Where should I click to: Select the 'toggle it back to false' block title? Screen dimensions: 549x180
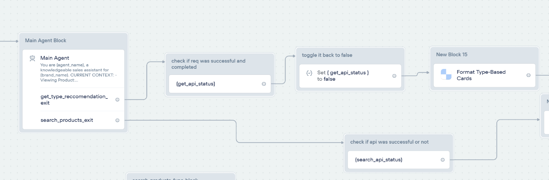[327, 55]
